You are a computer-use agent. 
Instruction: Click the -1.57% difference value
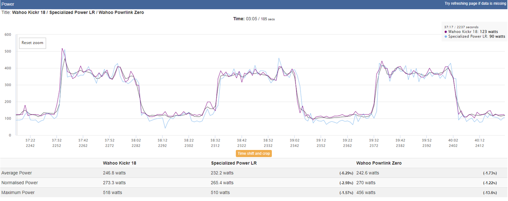click(x=346, y=193)
